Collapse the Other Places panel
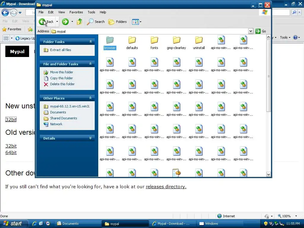The width and height of the screenshot is (304, 228). coord(90,98)
